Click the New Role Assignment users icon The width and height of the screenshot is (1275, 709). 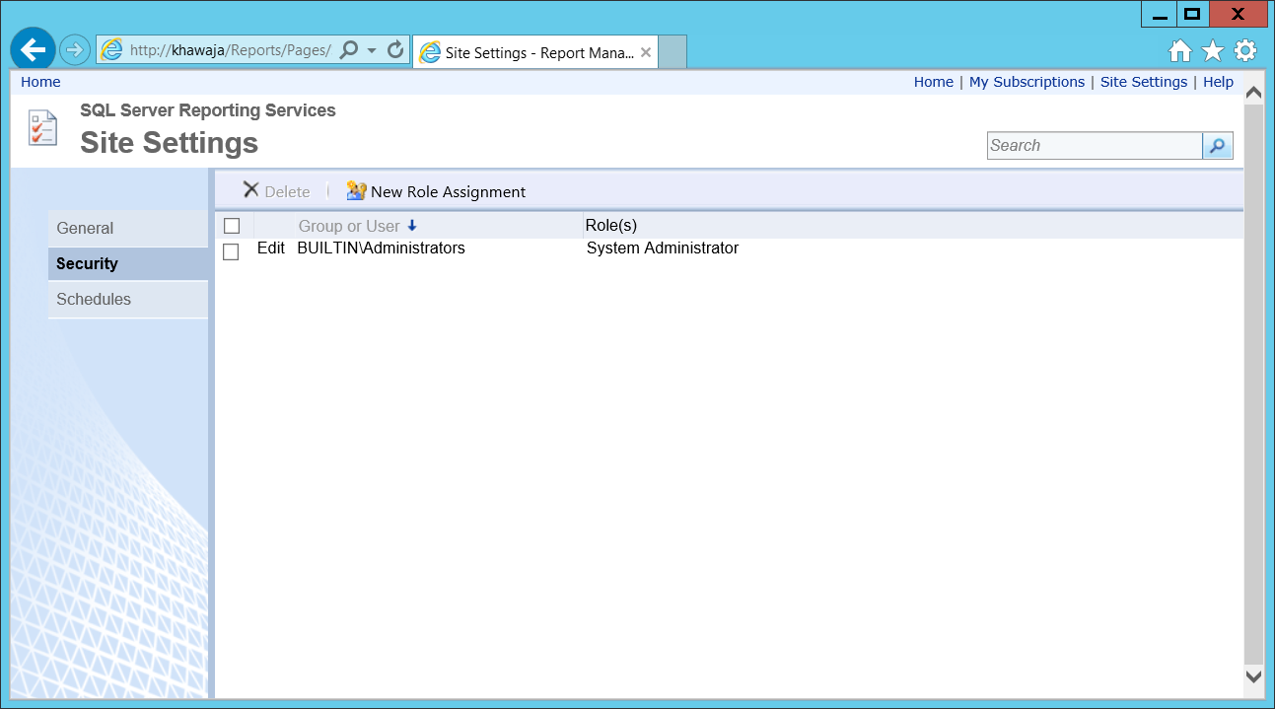[356, 191]
